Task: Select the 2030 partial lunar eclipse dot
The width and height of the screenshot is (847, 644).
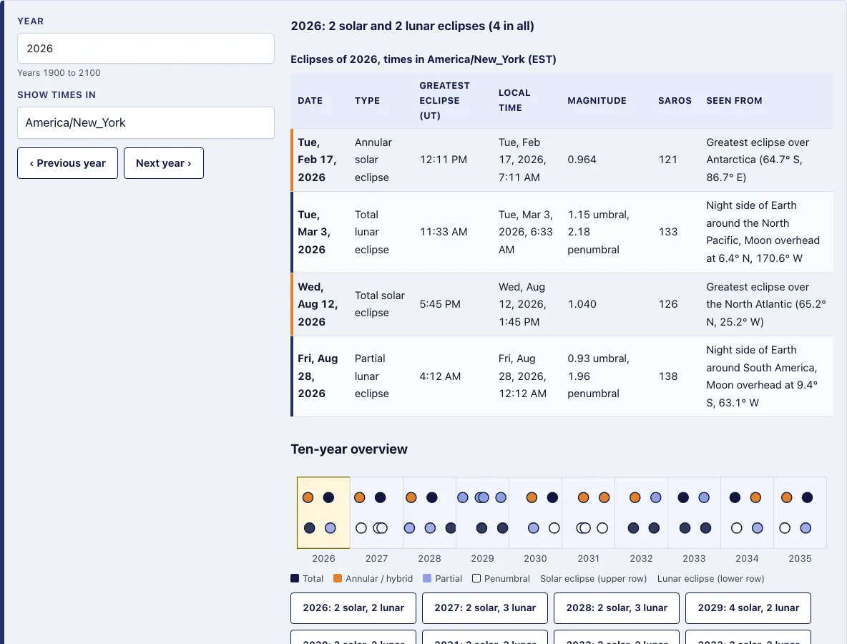Action: click(x=533, y=528)
